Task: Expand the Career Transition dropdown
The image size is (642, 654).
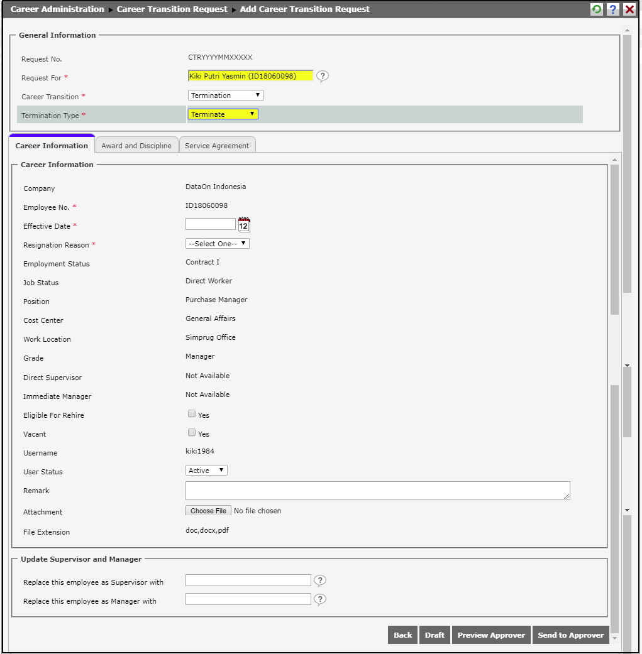Action: pos(226,95)
